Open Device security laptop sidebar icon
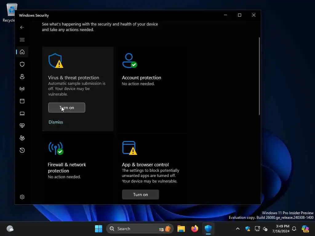Screen dimensions: 315x236 coord(22,114)
